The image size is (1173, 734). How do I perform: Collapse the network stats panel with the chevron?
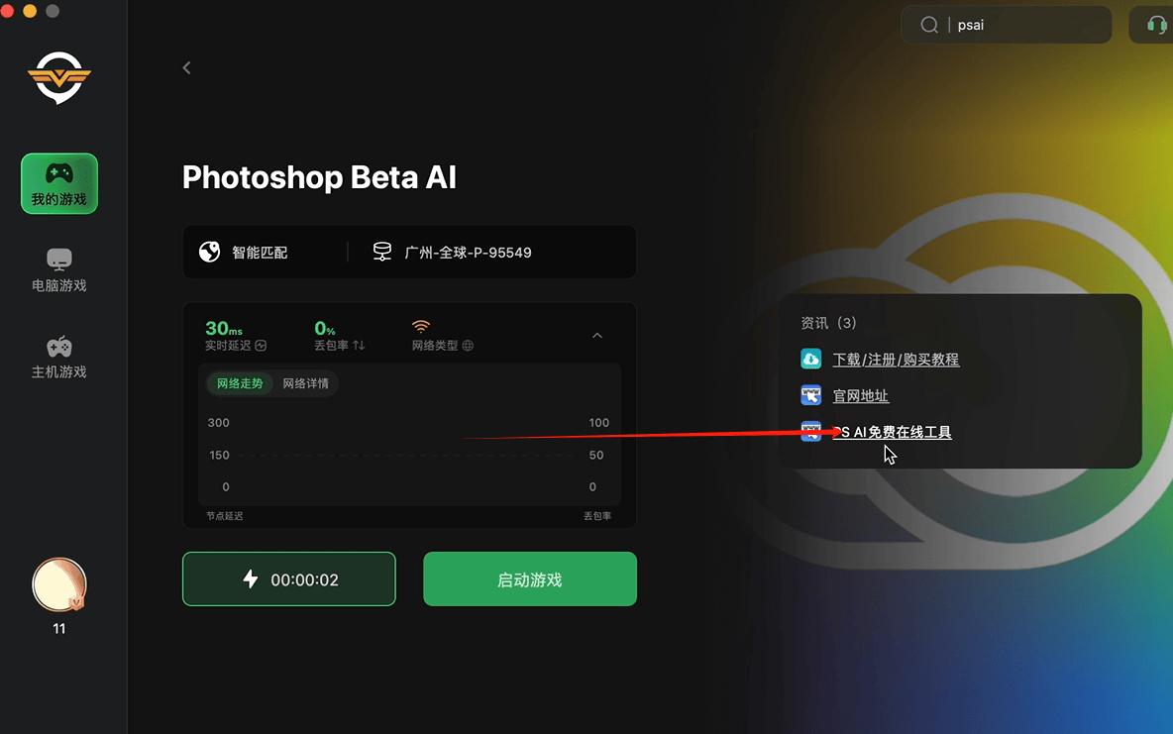click(x=597, y=336)
